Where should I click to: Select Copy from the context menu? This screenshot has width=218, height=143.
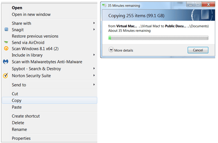point(17,101)
